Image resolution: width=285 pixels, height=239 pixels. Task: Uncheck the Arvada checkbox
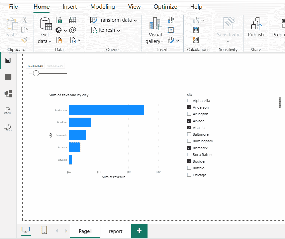tap(189, 121)
